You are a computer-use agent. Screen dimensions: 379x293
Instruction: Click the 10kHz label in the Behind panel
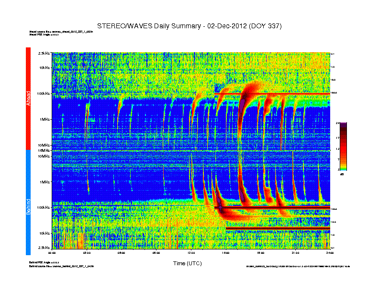point(45,233)
